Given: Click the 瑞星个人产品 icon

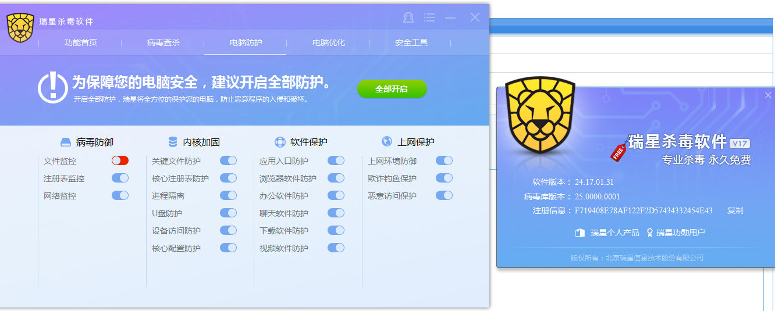Looking at the screenshot, I should [x=580, y=233].
